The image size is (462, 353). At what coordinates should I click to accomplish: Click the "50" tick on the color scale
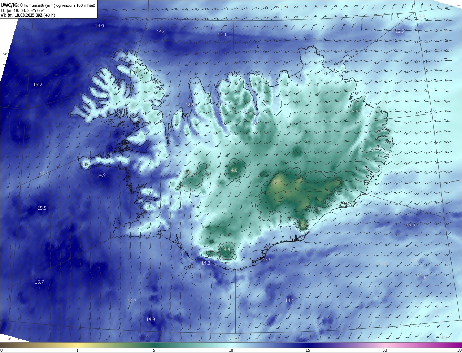[x=459, y=350]
